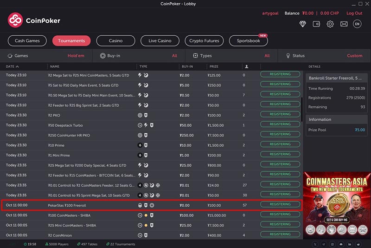Click the EN language selector

click(x=357, y=24)
